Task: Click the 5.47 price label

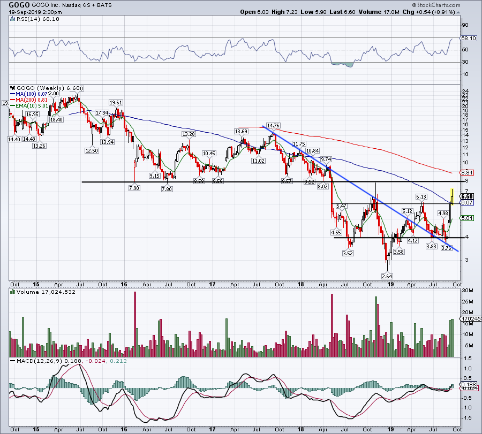Action: tap(341, 206)
